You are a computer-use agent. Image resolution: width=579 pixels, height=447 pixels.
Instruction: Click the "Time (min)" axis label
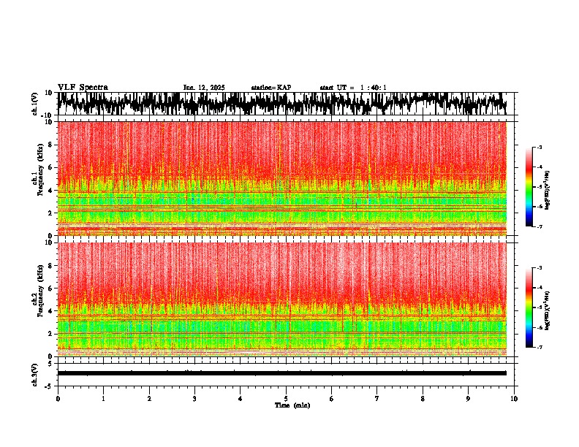pyautogui.click(x=292, y=405)
